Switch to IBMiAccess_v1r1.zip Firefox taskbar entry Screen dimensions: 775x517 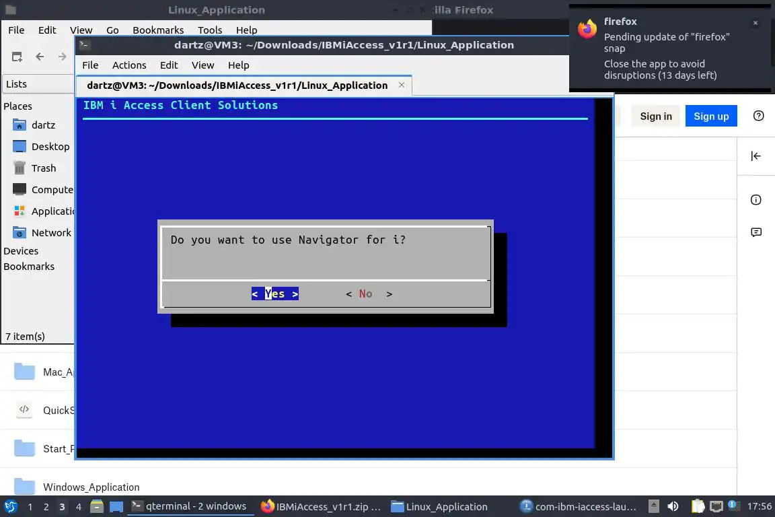coord(322,507)
